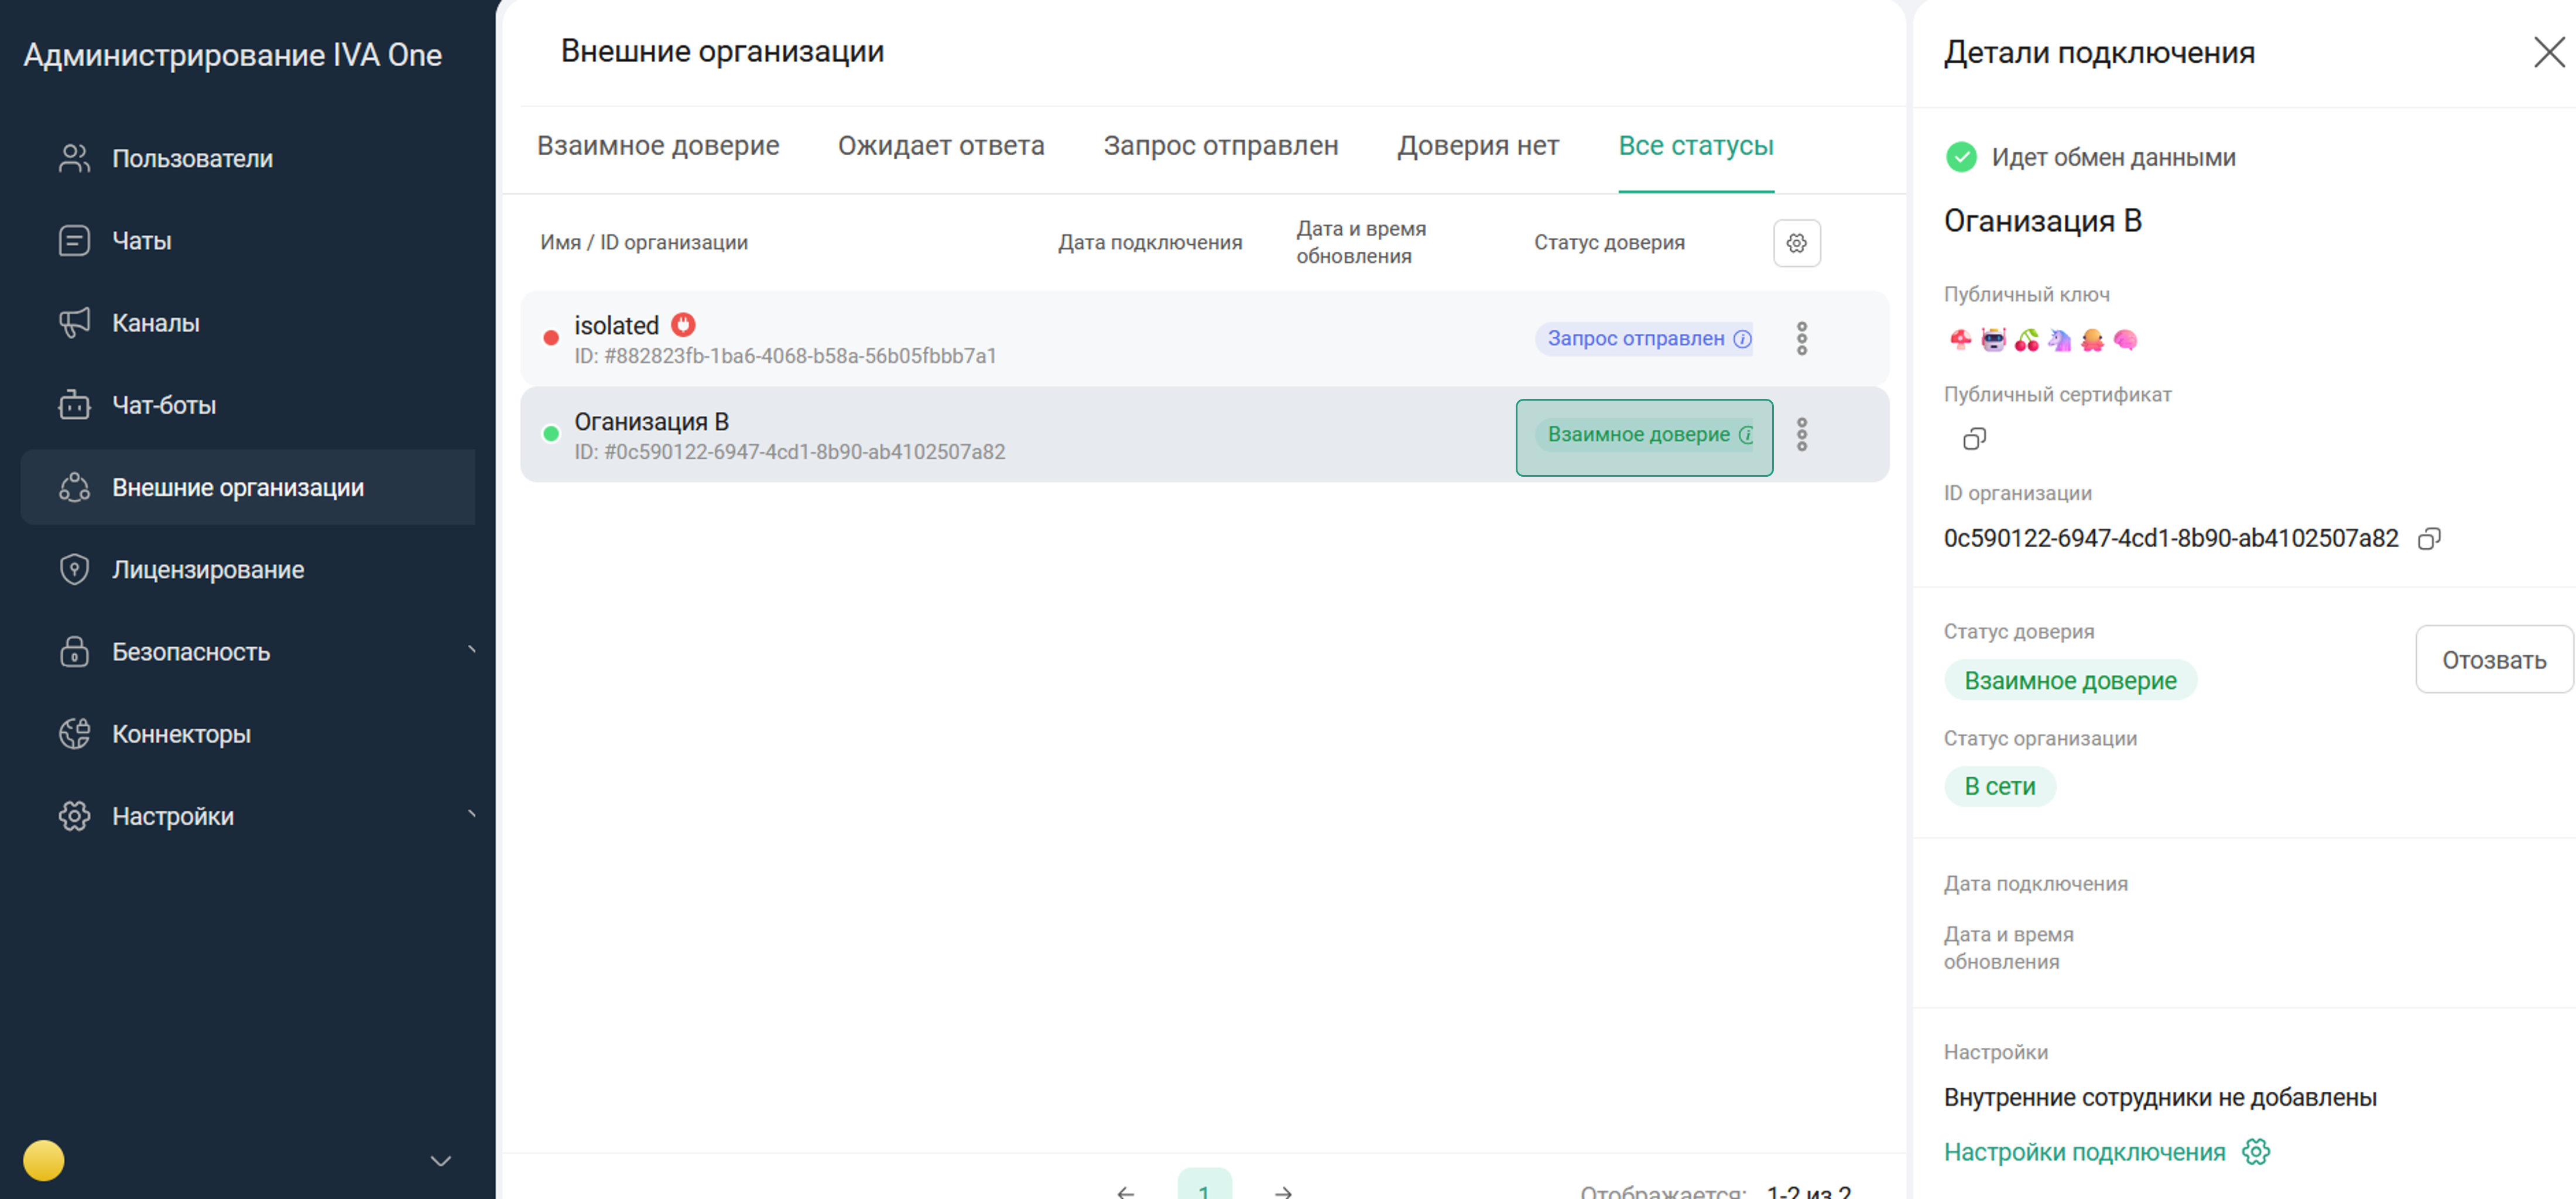Image resolution: width=2576 pixels, height=1199 pixels.
Task: Copy the public certificate
Action: click(x=1973, y=438)
